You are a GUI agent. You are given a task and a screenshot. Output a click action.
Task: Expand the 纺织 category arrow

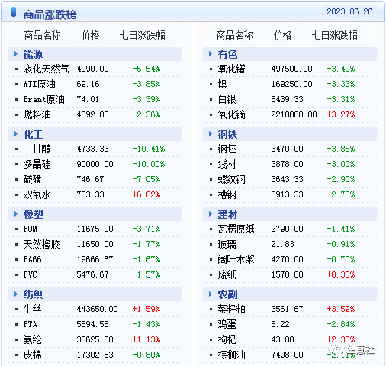click(x=16, y=294)
